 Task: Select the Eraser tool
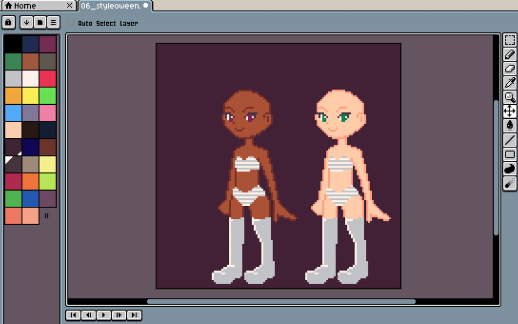click(x=510, y=69)
